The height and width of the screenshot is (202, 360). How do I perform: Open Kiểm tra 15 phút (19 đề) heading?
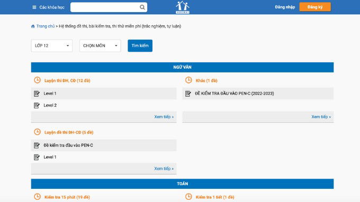point(67,197)
